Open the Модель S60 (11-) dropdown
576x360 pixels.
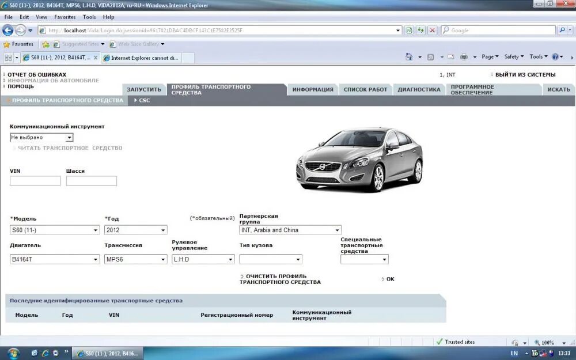pyautogui.click(x=54, y=230)
